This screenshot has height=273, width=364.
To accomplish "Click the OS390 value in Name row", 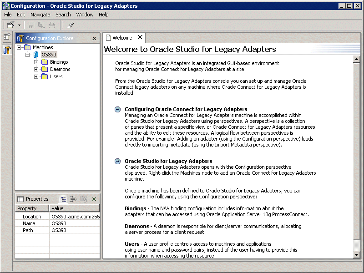I will pyautogui.click(x=59, y=223).
